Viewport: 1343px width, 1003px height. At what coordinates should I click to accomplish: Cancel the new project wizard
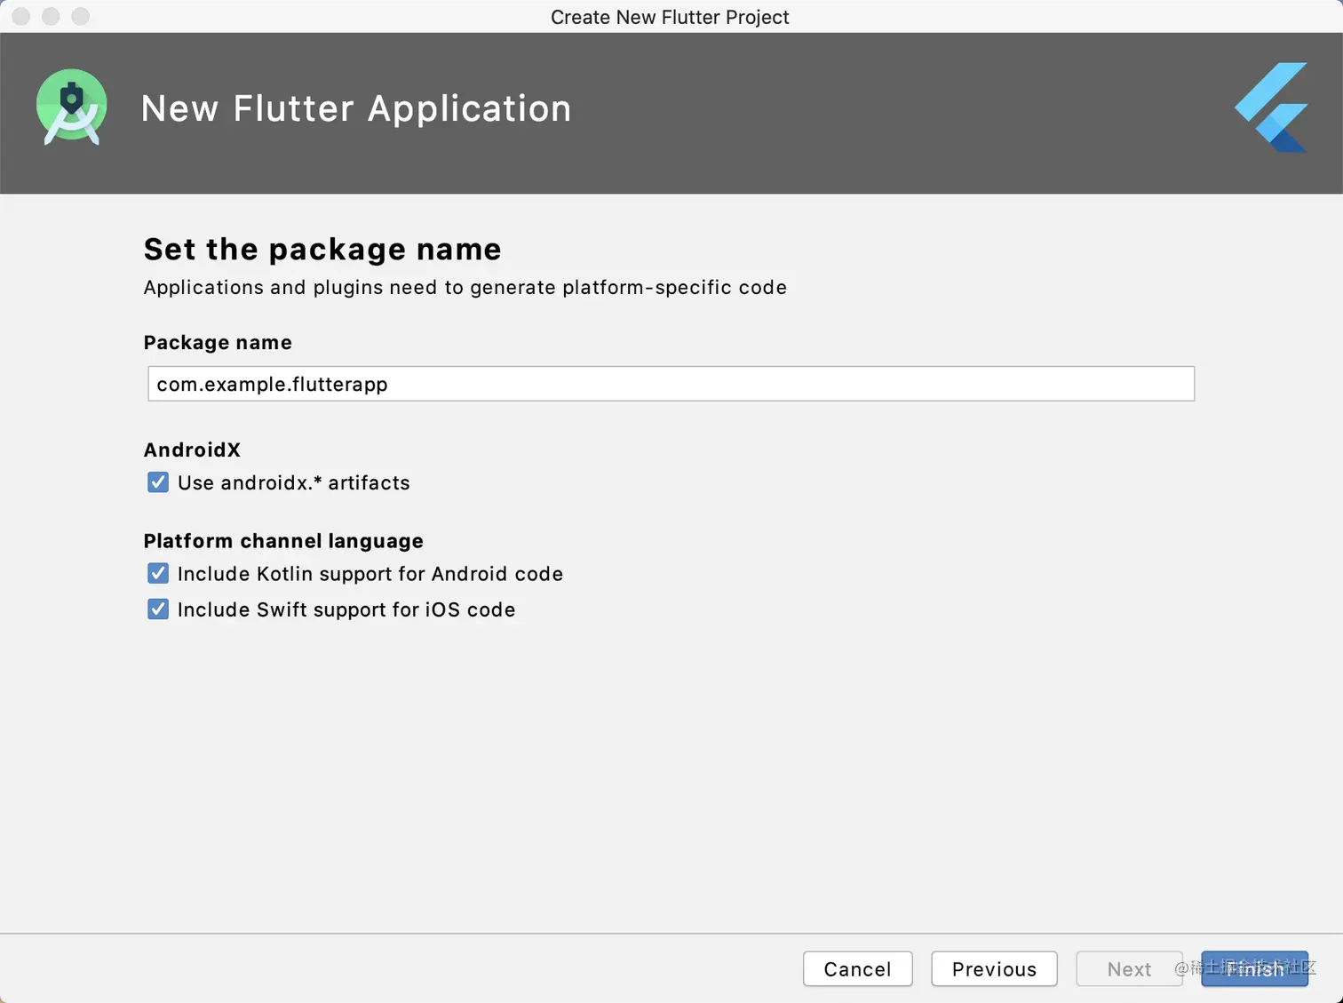pos(857,969)
